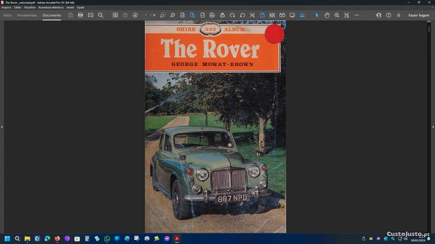Click the page number input field
The width and height of the screenshot is (435, 244).
(146, 15)
